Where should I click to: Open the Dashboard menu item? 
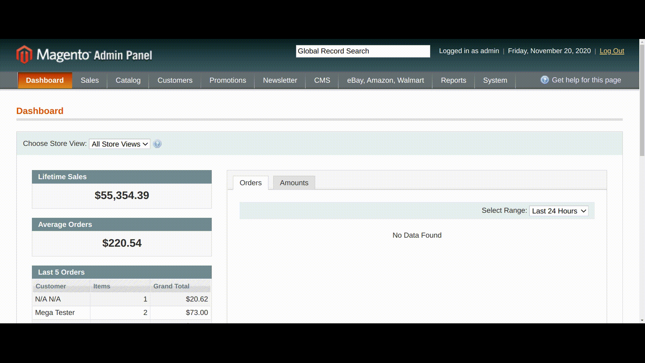click(45, 80)
